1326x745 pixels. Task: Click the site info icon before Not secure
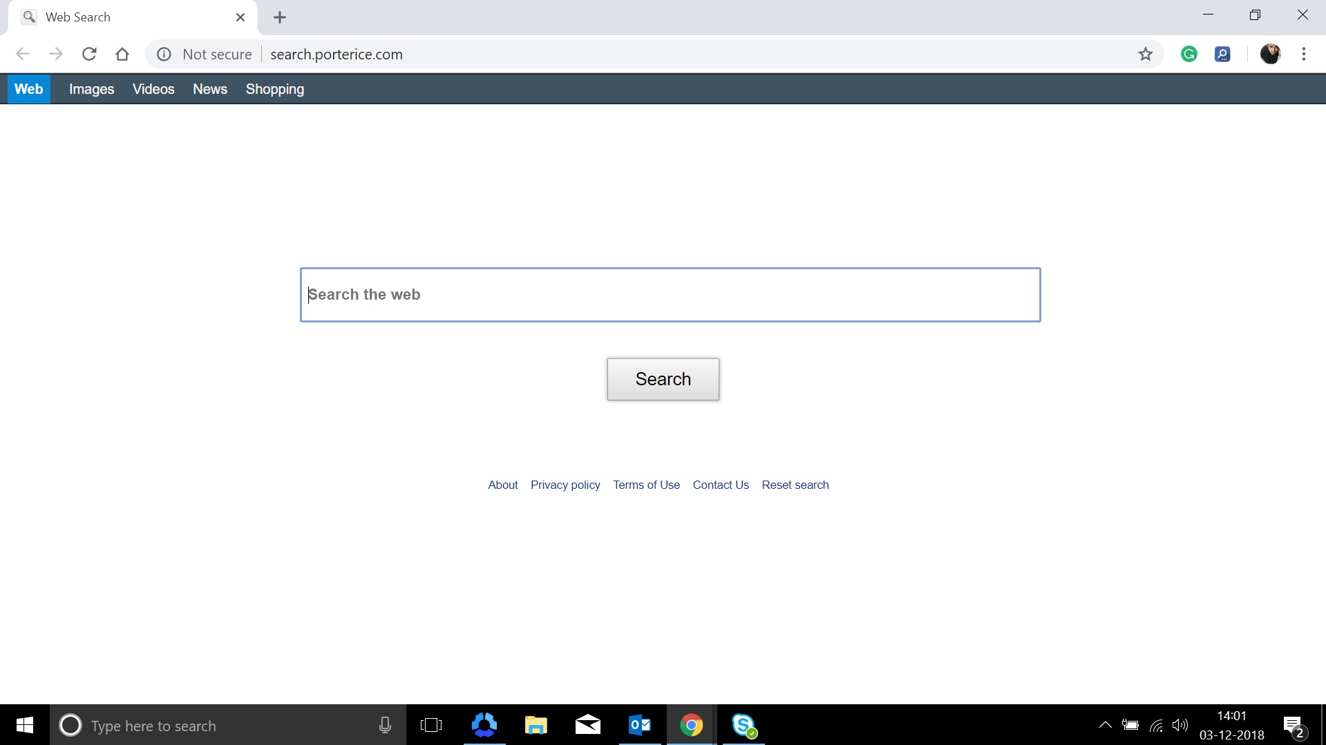(x=164, y=54)
